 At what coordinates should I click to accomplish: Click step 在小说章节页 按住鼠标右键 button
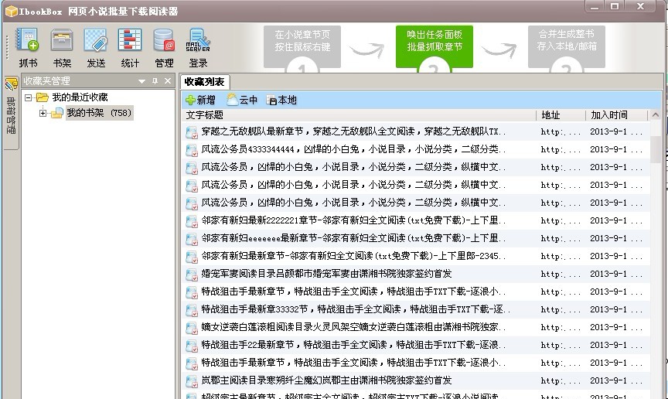302,46
